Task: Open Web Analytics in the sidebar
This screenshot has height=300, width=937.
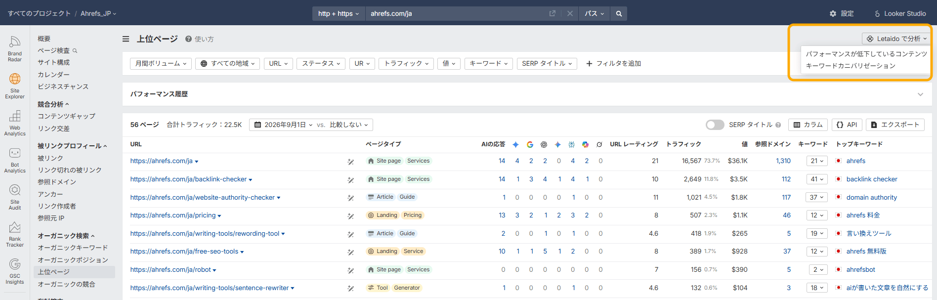Action: pos(15,123)
